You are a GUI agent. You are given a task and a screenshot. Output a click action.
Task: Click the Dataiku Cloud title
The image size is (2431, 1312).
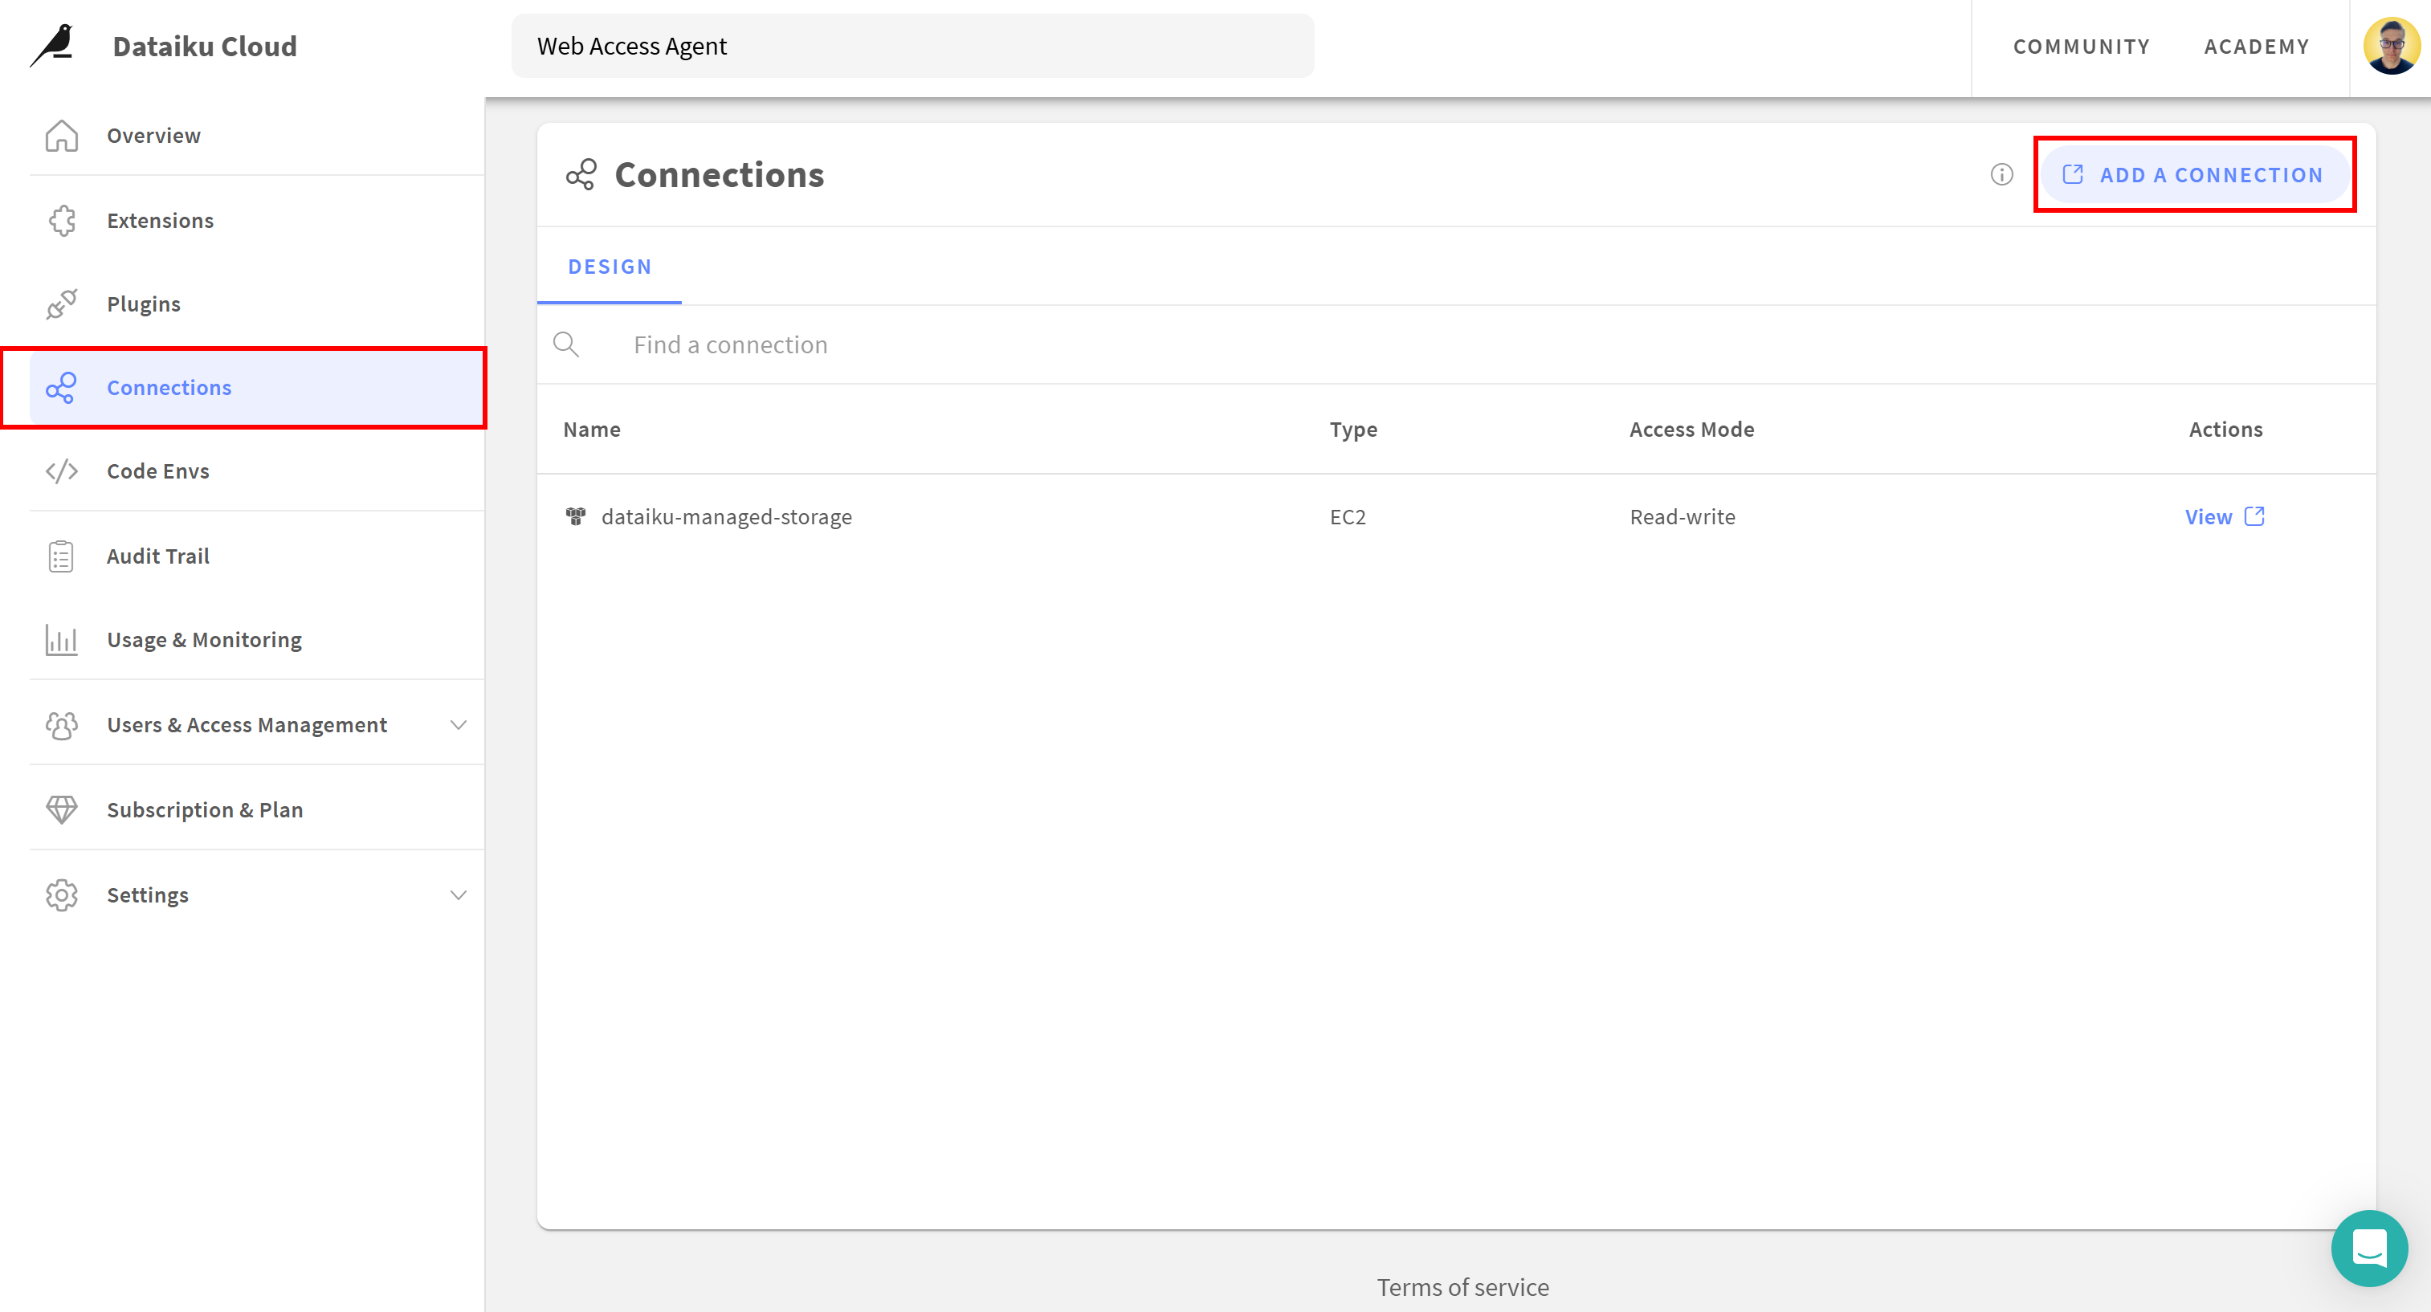(205, 45)
